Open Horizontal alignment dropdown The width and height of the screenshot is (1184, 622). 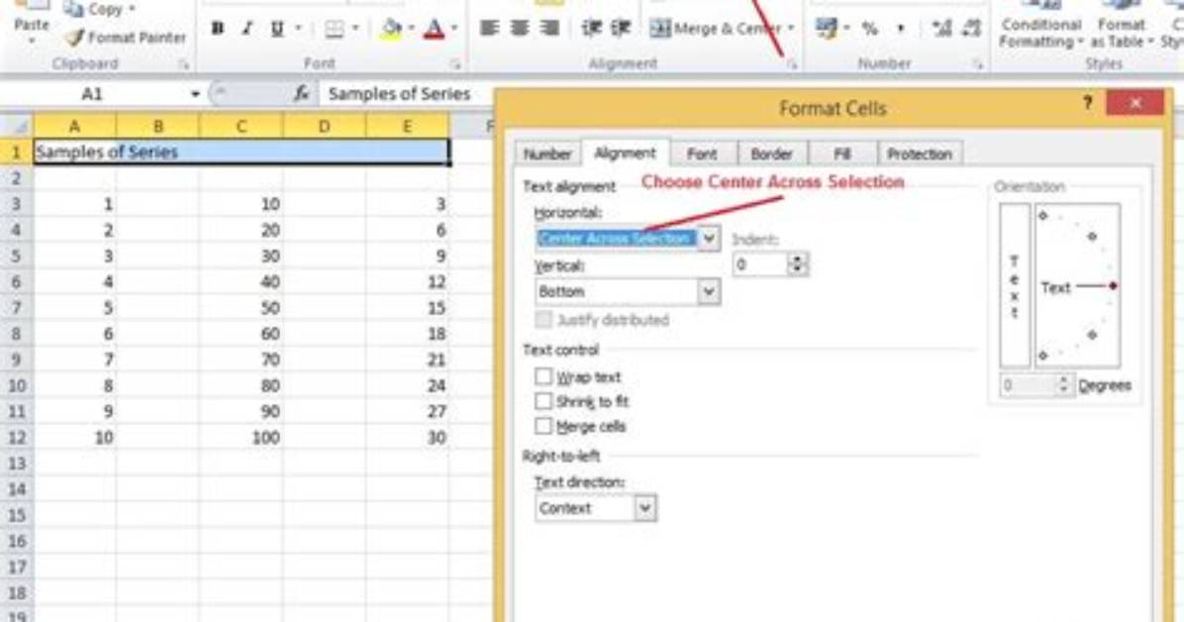point(708,239)
